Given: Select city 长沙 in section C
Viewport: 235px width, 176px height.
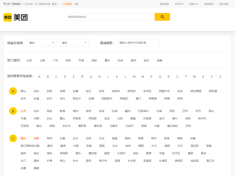Looking at the screenshot, I should 75,138.
